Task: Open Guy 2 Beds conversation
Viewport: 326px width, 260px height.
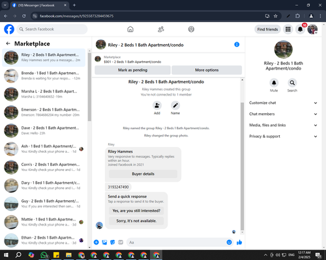Action: click(x=44, y=203)
